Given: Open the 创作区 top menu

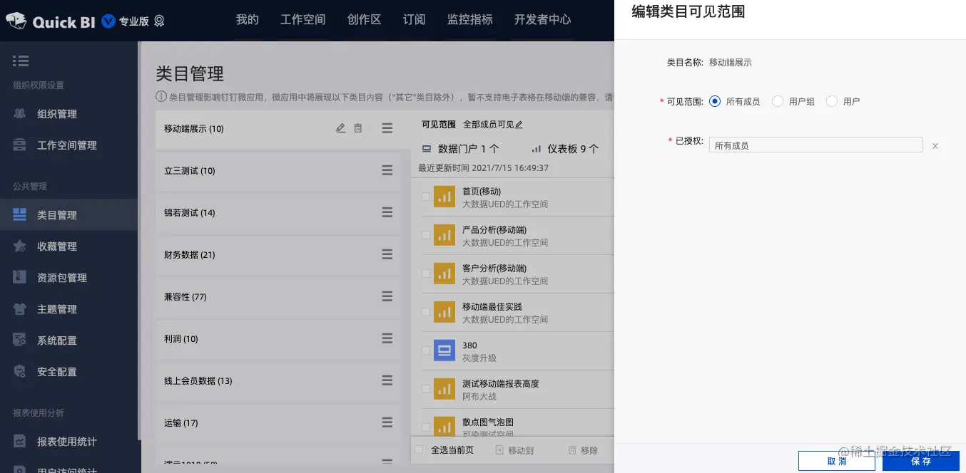Looking at the screenshot, I should pyautogui.click(x=365, y=20).
